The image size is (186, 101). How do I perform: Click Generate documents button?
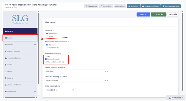coord(171,6)
